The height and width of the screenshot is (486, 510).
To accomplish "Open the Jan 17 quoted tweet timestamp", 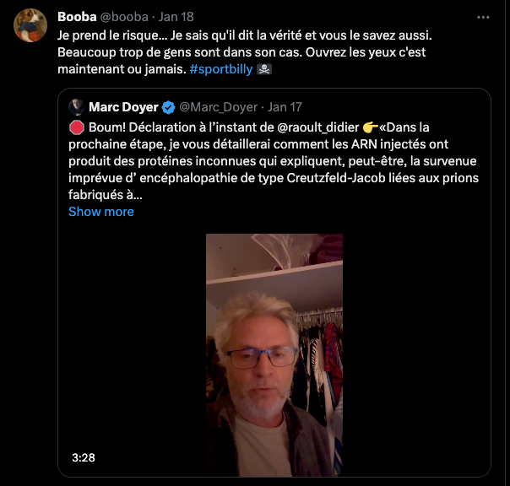I will (285, 107).
